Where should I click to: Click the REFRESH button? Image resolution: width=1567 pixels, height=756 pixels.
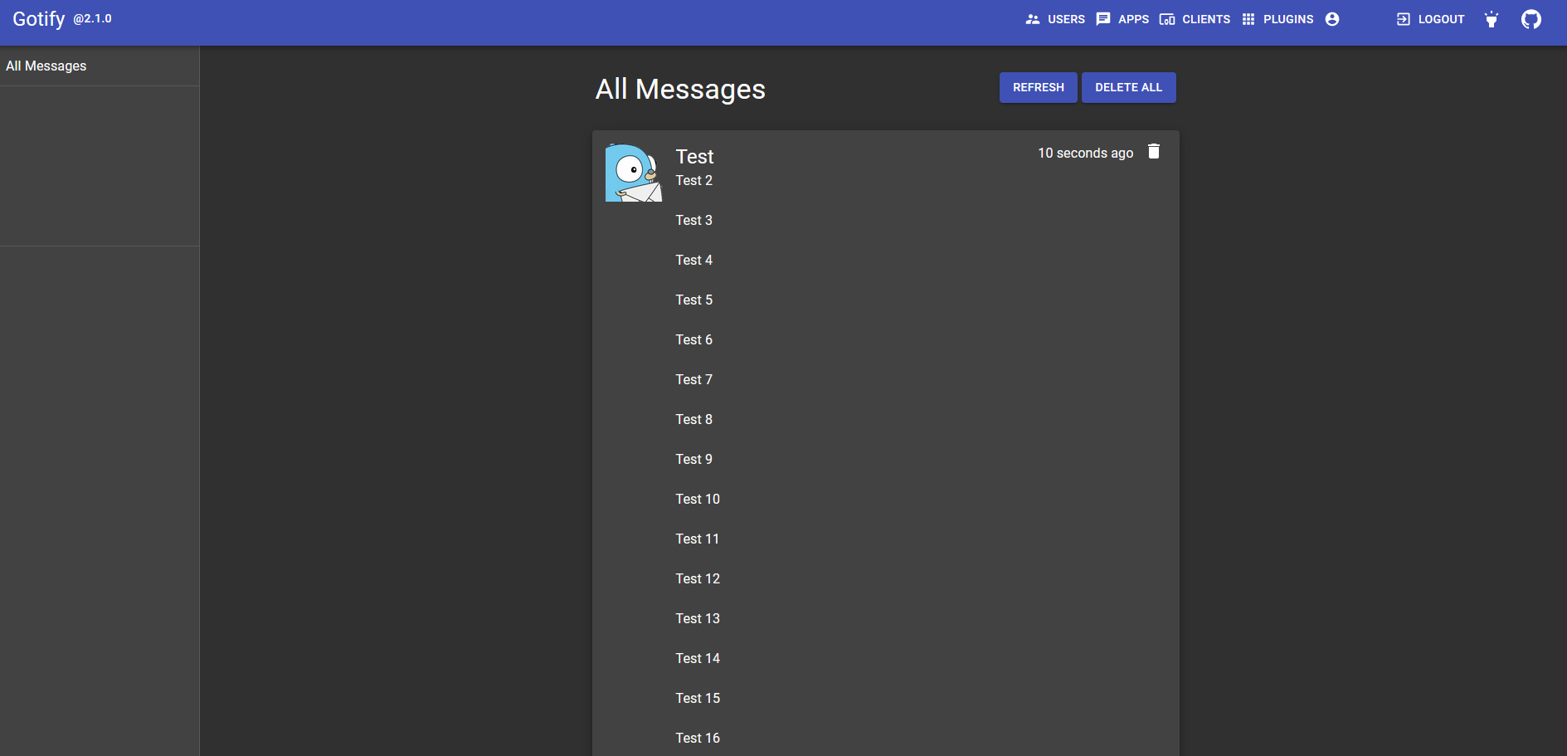[x=1038, y=87]
